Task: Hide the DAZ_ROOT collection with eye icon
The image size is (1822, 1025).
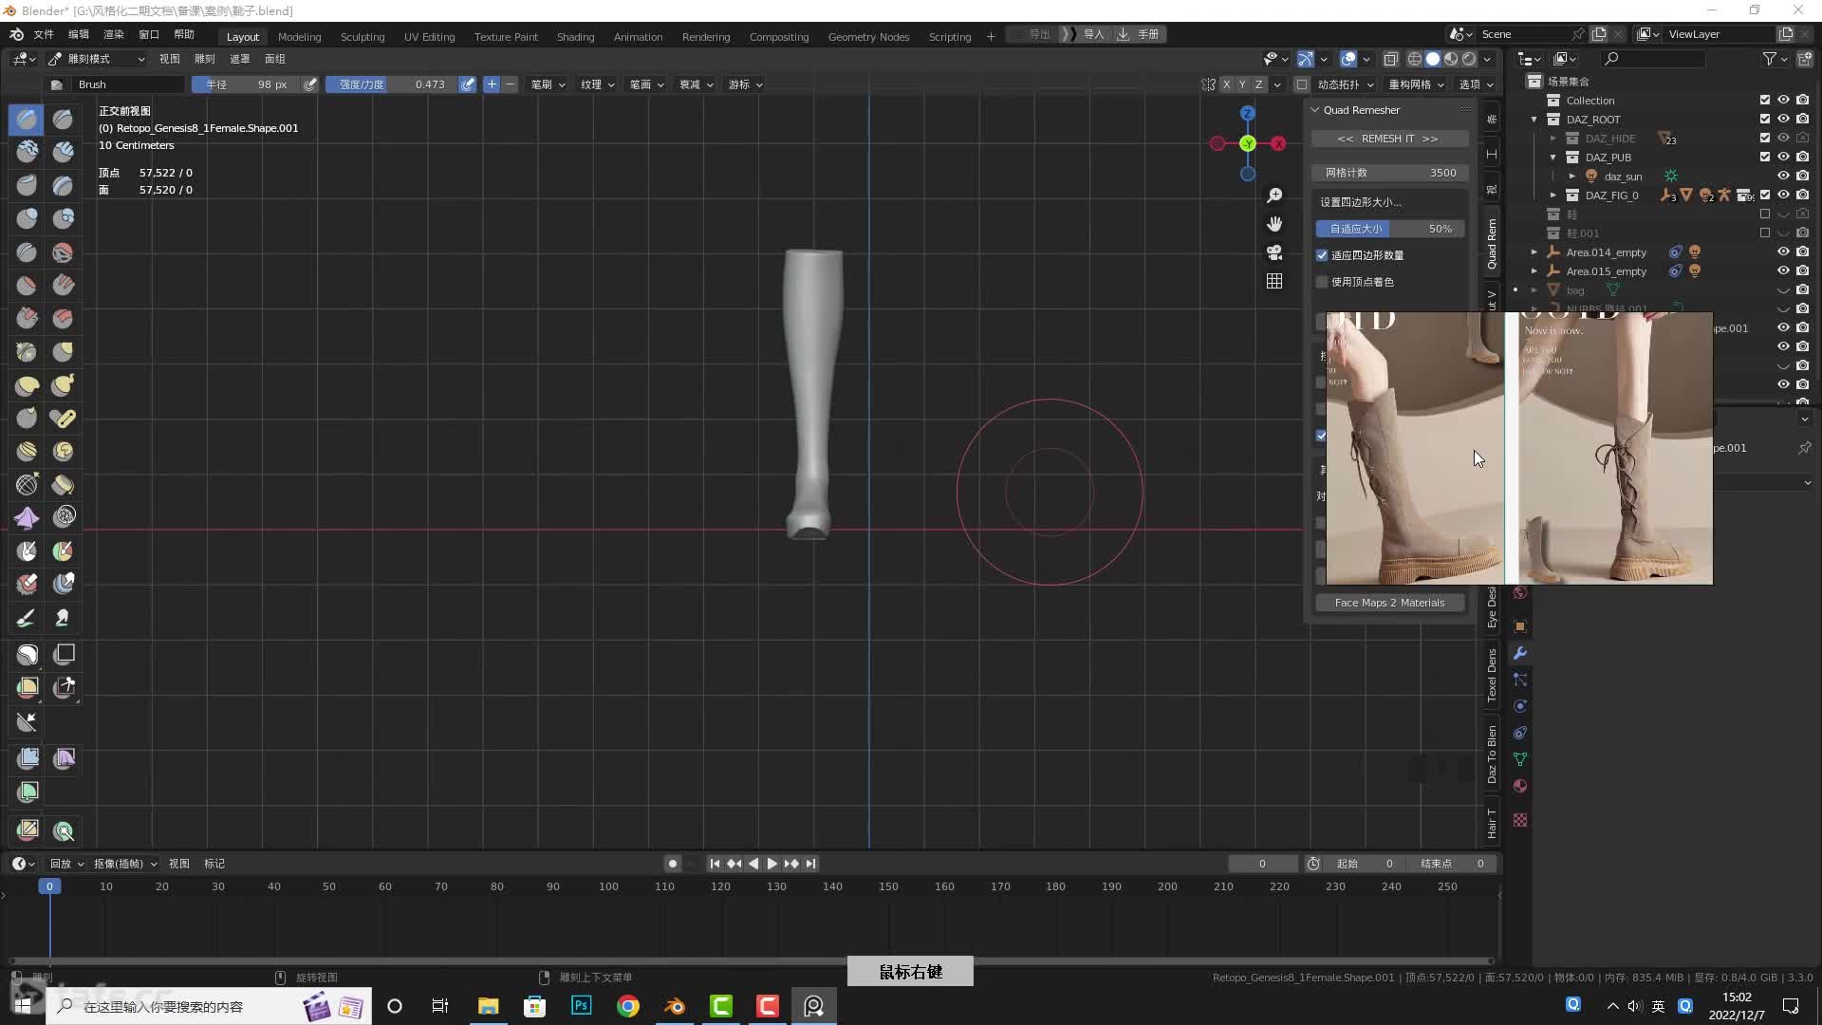Action: tap(1783, 119)
